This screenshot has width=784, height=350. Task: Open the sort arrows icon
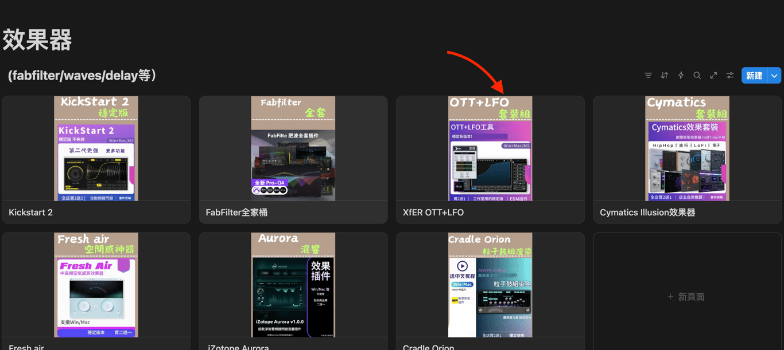click(x=665, y=76)
